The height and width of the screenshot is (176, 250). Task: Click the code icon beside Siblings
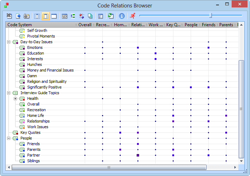(x=22, y=161)
